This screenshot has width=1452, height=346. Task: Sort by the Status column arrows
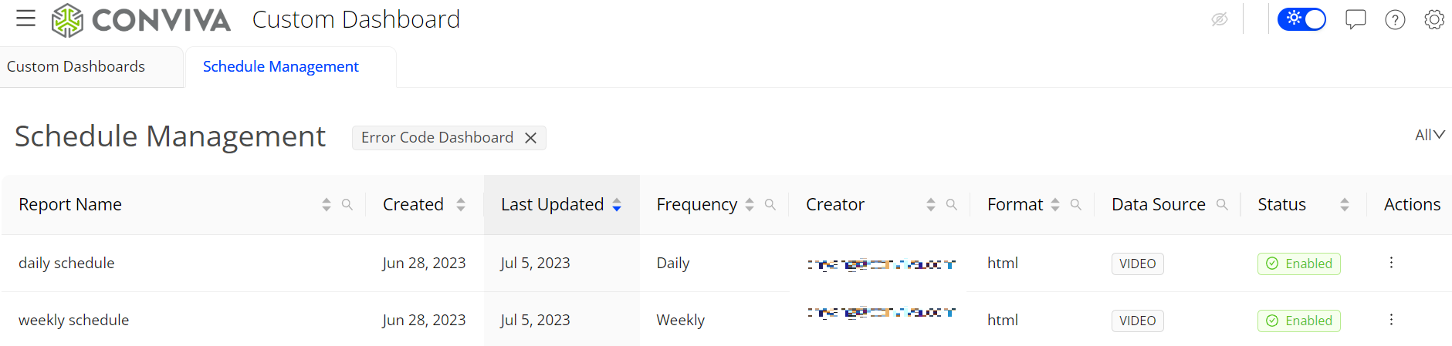[x=1345, y=204]
